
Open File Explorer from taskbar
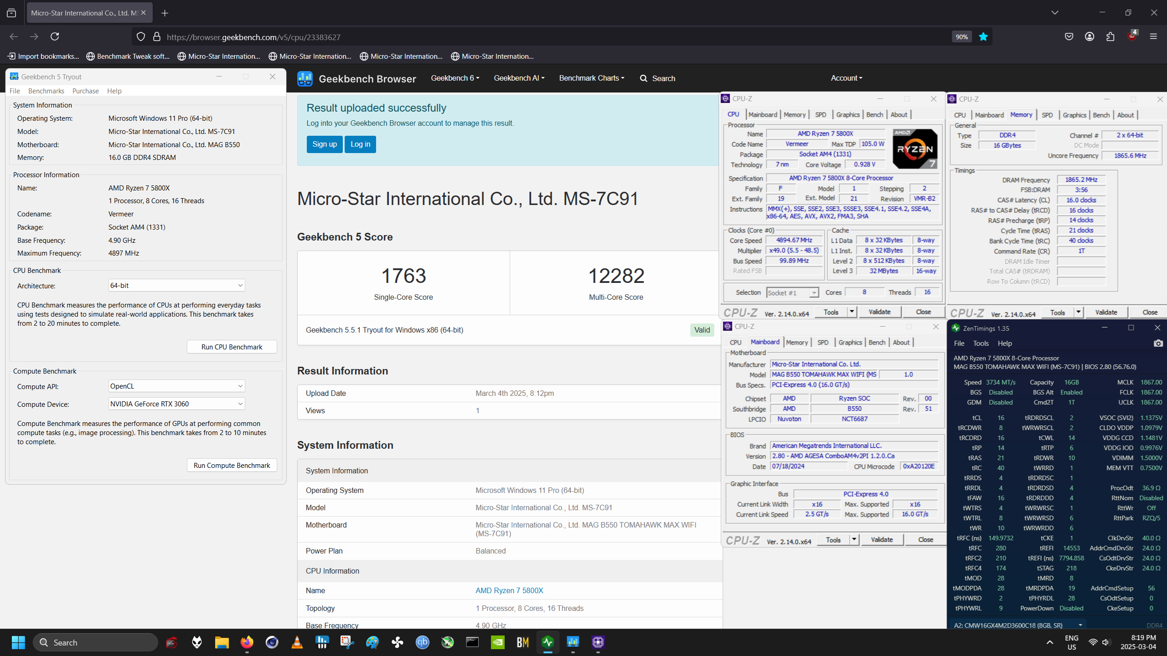click(222, 642)
